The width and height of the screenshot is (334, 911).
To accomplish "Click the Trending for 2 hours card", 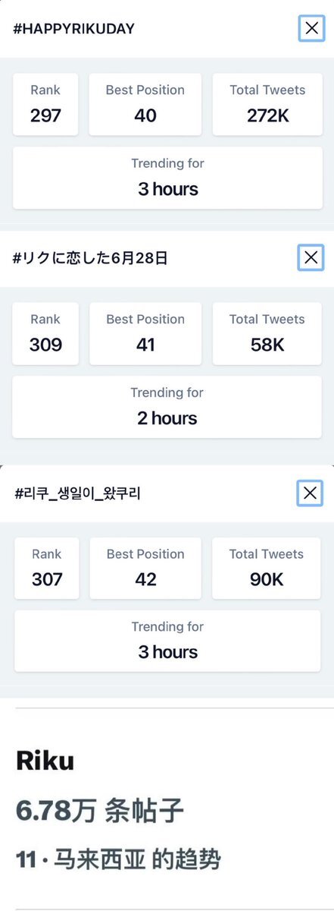I will coord(167,407).
